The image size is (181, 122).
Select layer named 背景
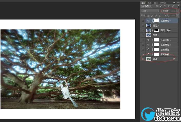[155, 59]
